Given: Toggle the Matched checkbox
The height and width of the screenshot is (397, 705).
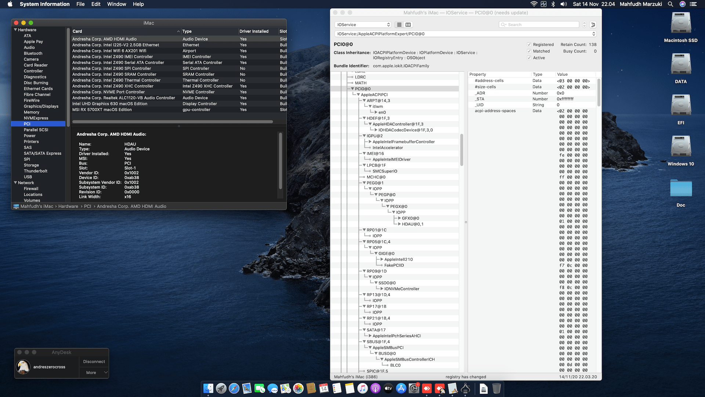Looking at the screenshot, I should point(529,51).
